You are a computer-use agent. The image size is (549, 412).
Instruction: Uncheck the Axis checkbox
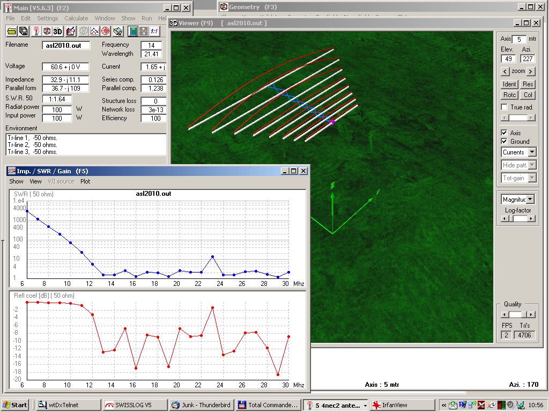pyautogui.click(x=504, y=133)
